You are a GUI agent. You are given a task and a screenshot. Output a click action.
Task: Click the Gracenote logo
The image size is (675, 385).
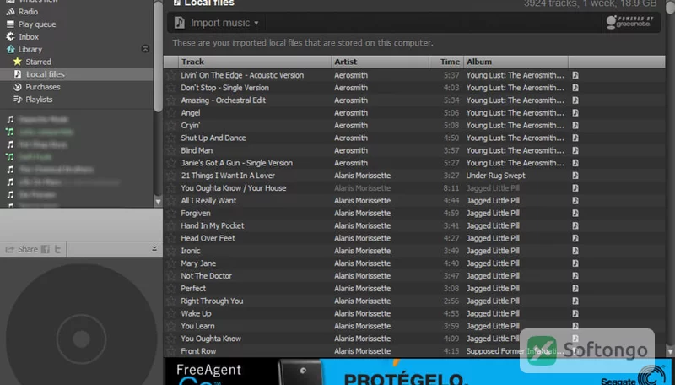[x=629, y=22]
